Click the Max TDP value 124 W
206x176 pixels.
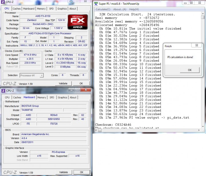(x=61, y=20)
